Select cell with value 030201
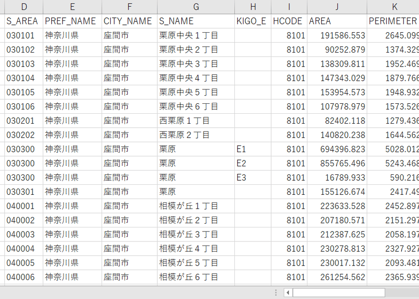This screenshot has width=419, height=299. pos(24,121)
